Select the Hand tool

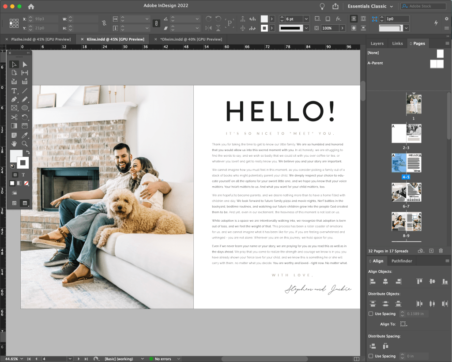pyautogui.click(x=14, y=143)
